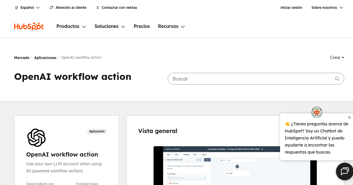Click into the Buscar search field
This screenshot has width=353, height=185.
pos(256,79)
